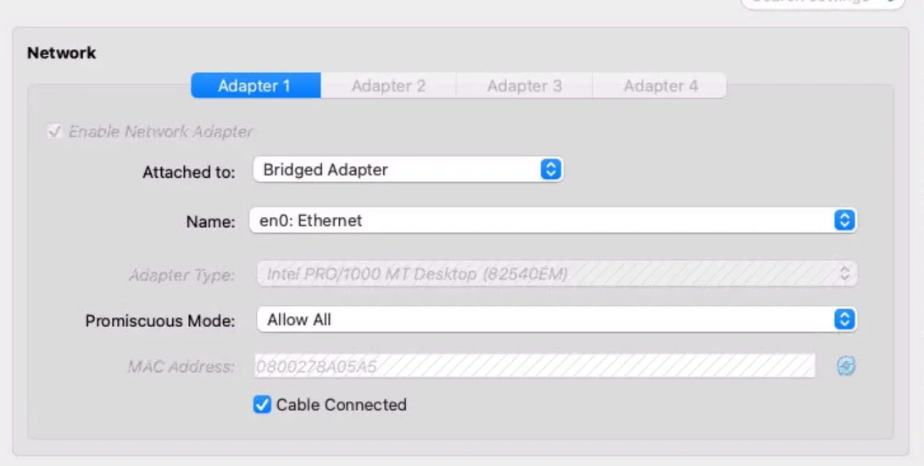The image size is (924, 466).
Task: Toggle the Cable Connected checkbox
Action: [262, 405]
